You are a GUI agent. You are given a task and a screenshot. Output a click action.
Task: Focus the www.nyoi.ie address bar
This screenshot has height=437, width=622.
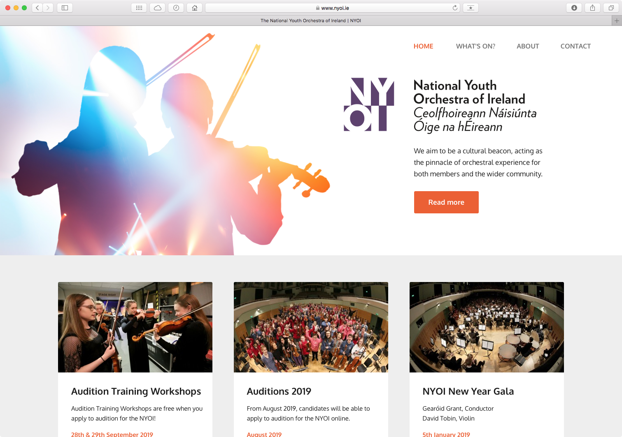(332, 8)
